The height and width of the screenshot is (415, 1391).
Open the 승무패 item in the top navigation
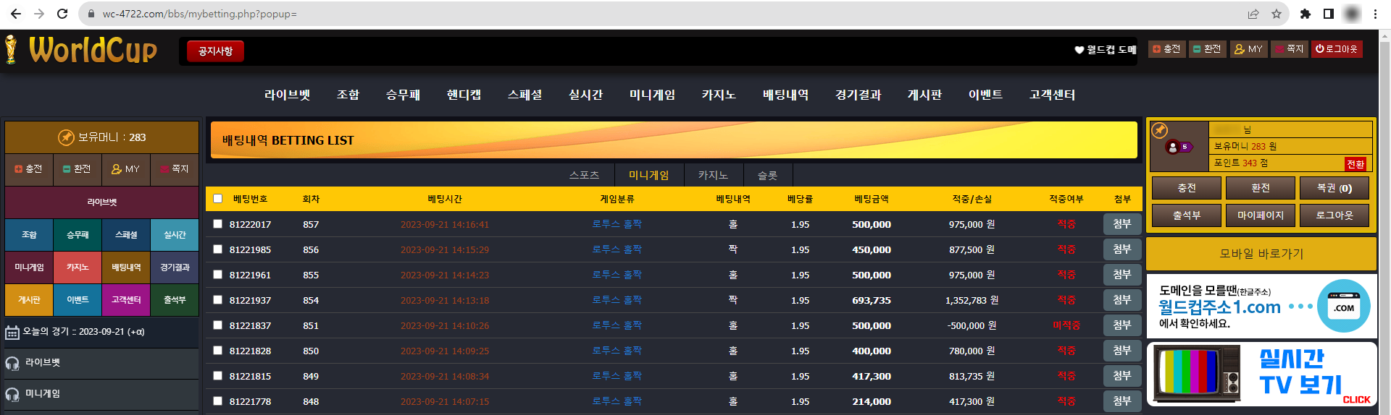(403, 95)
